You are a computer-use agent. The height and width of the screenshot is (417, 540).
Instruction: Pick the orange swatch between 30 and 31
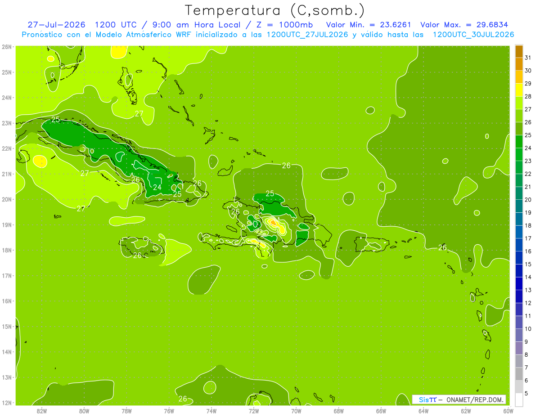(x=519, y=64)
